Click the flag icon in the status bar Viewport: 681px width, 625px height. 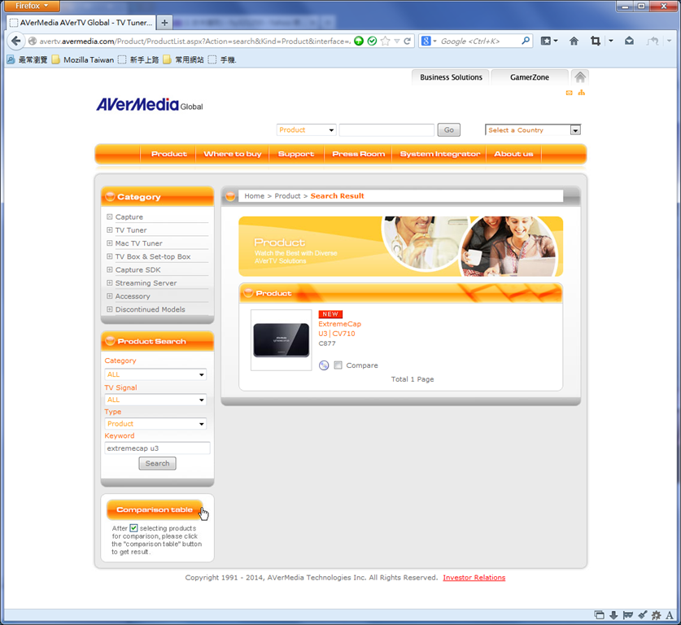628,614
